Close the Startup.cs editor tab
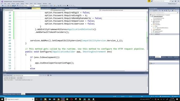Viewport: 180px width, 101px height. click(x=39, y=8)
